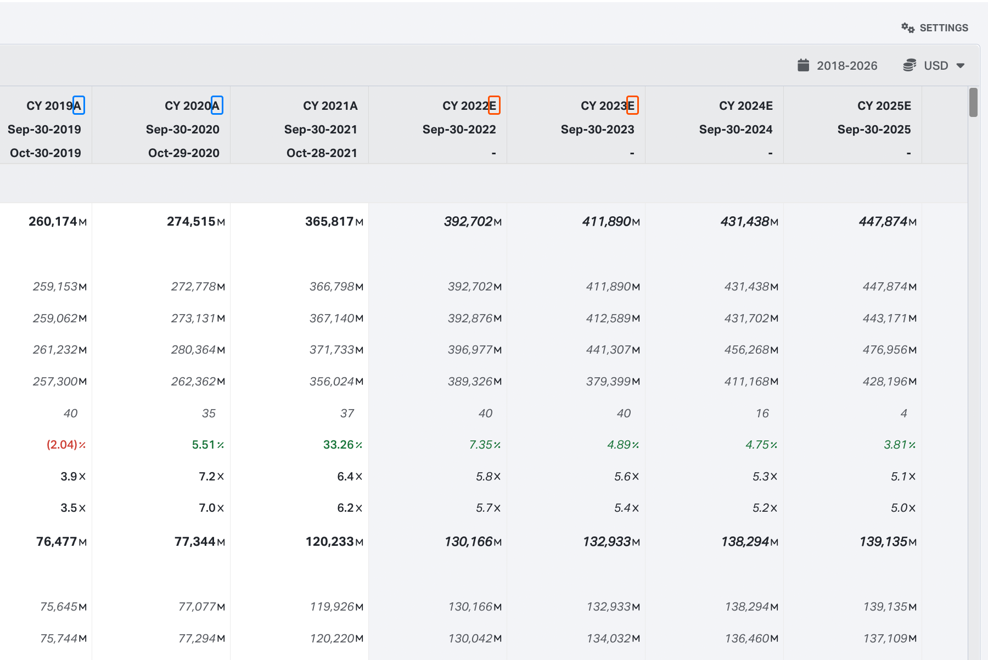Click the vertical scrollbar thumb
Image resolution: width=988 pixels, height=660 pixels.
(x=973, y=102)
